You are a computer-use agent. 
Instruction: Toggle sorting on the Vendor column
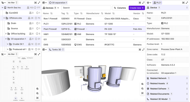click(x=143, y=13)
